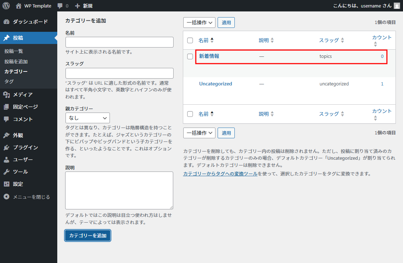Sort by カウント arrows in bottom footer row
This screenshot has height=263, width=403.
[375, 118]
